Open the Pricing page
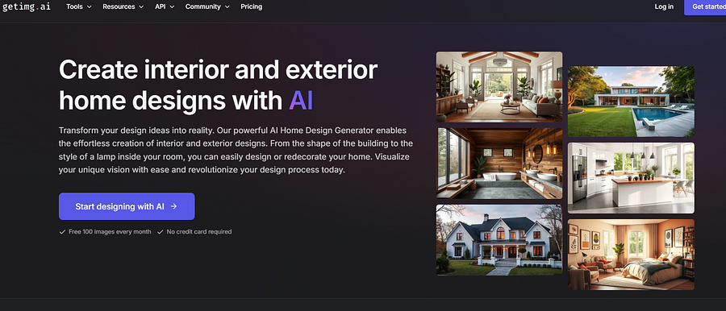726x311 pixels. point(252,6)
